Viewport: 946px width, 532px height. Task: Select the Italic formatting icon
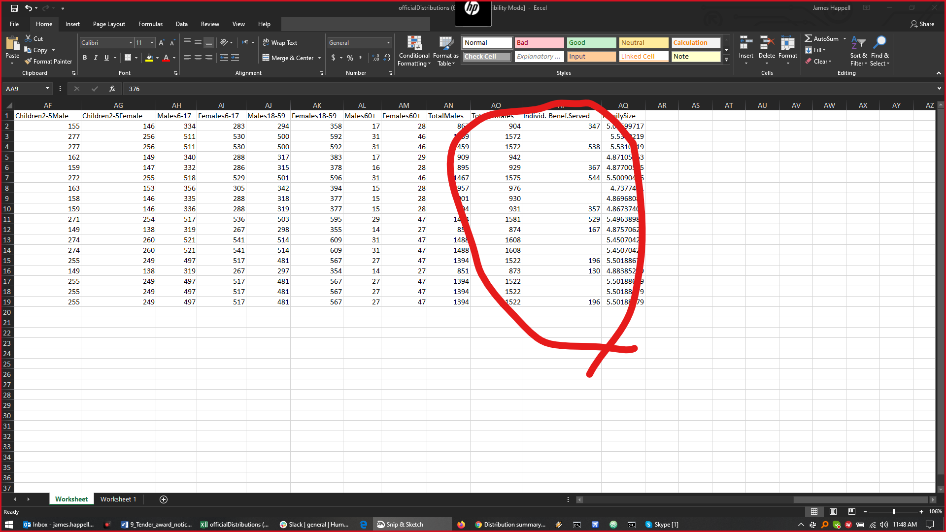point(96,58)
